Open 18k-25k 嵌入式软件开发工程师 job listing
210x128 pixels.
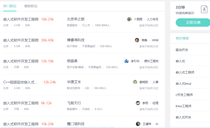point(21,19)
